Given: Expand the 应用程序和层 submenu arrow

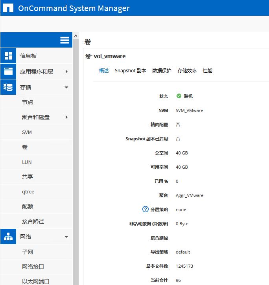Looking at the screenshot, I should click(x=66, y=72).
